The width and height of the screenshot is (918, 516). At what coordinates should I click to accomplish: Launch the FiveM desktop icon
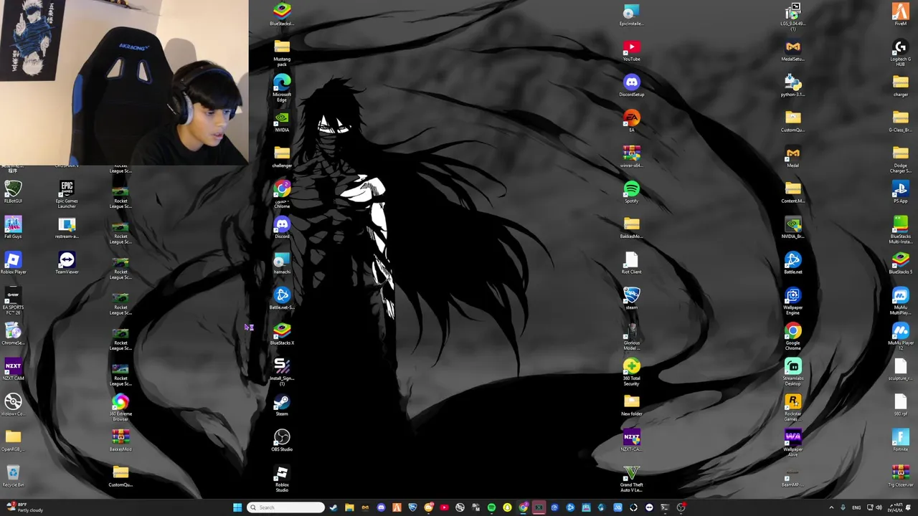(x=900, y=14)
